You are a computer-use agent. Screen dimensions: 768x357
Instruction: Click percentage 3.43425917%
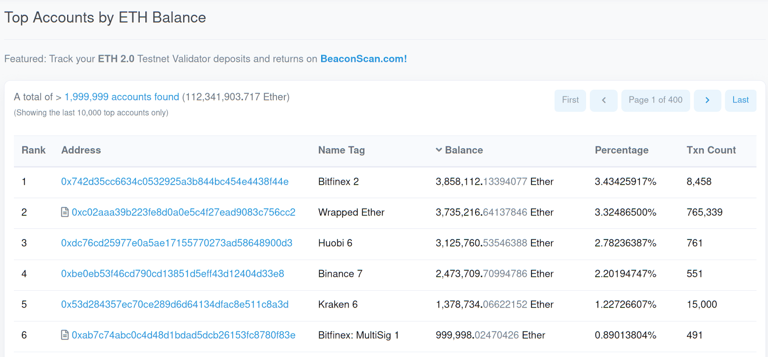(x=625, y=181)
